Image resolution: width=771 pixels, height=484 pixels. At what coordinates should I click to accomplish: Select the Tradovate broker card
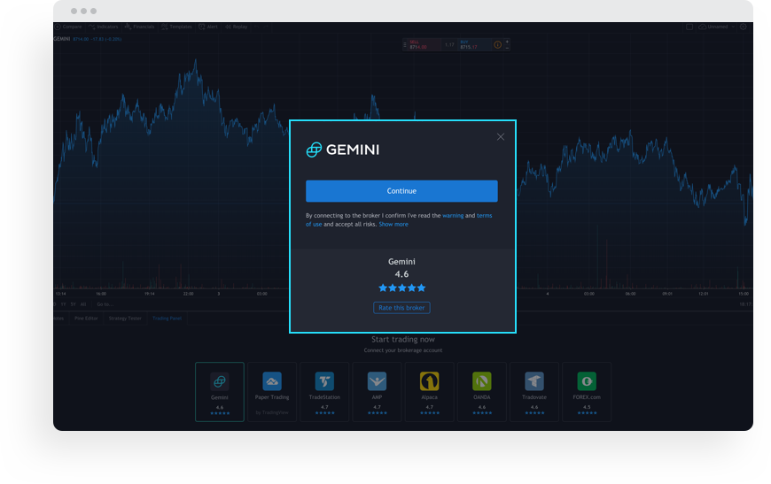(x=534, y=392)
